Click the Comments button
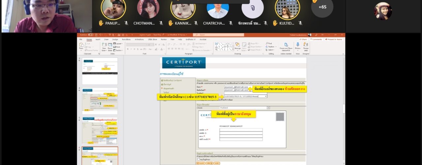Viewport: 422px width, 165px height. [x=316, y=39]
